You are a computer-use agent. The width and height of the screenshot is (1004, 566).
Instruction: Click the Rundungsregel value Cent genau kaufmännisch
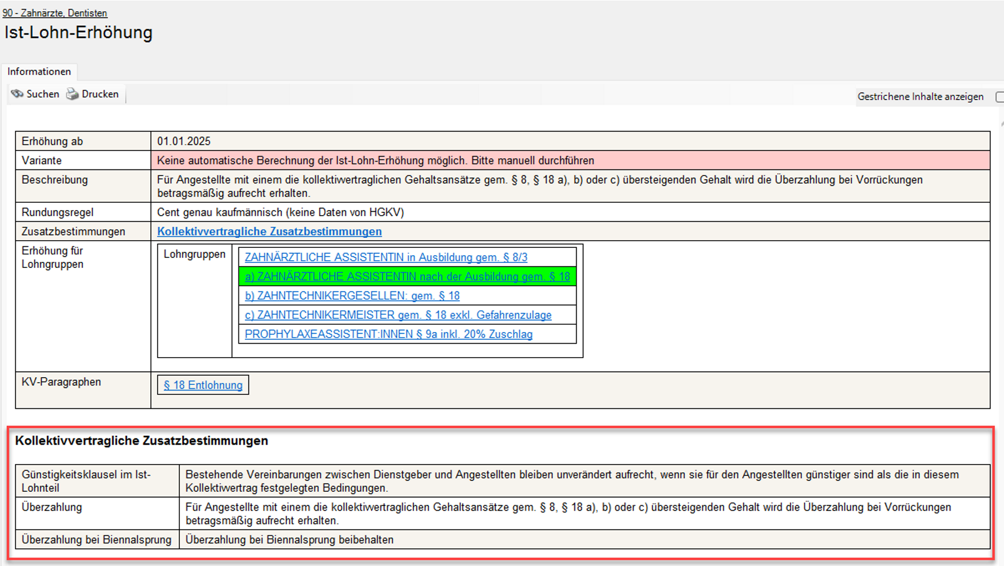click(x=280, y=212)
